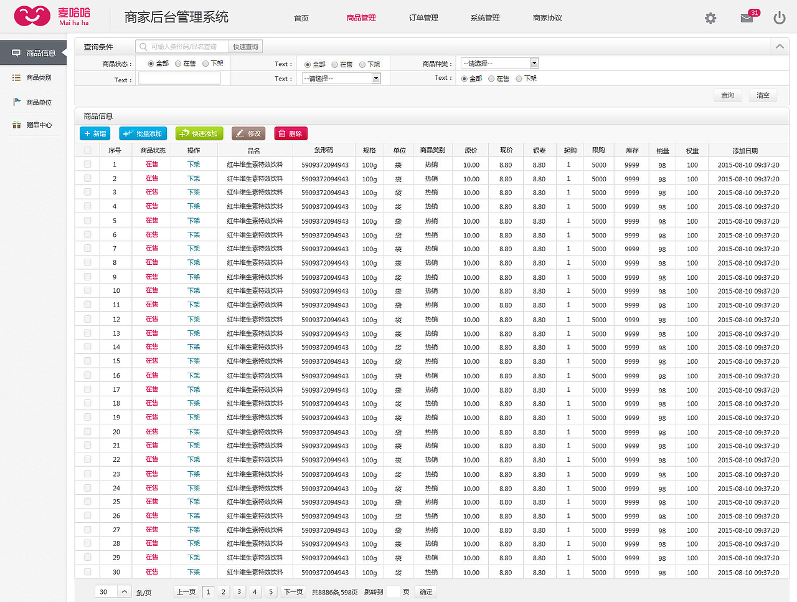
Task: Click the 共8886条,598页 total count text
Action: (x=335, y=592)
